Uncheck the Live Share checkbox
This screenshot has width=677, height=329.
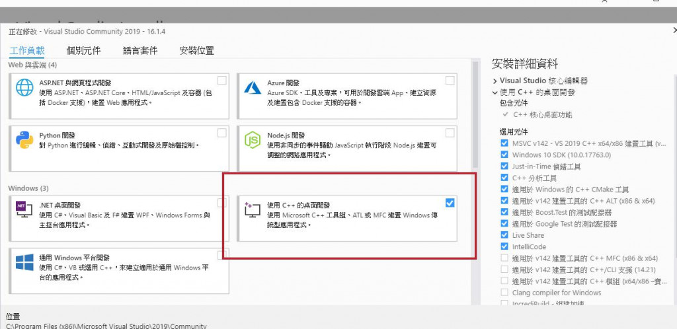click(504, 235)
